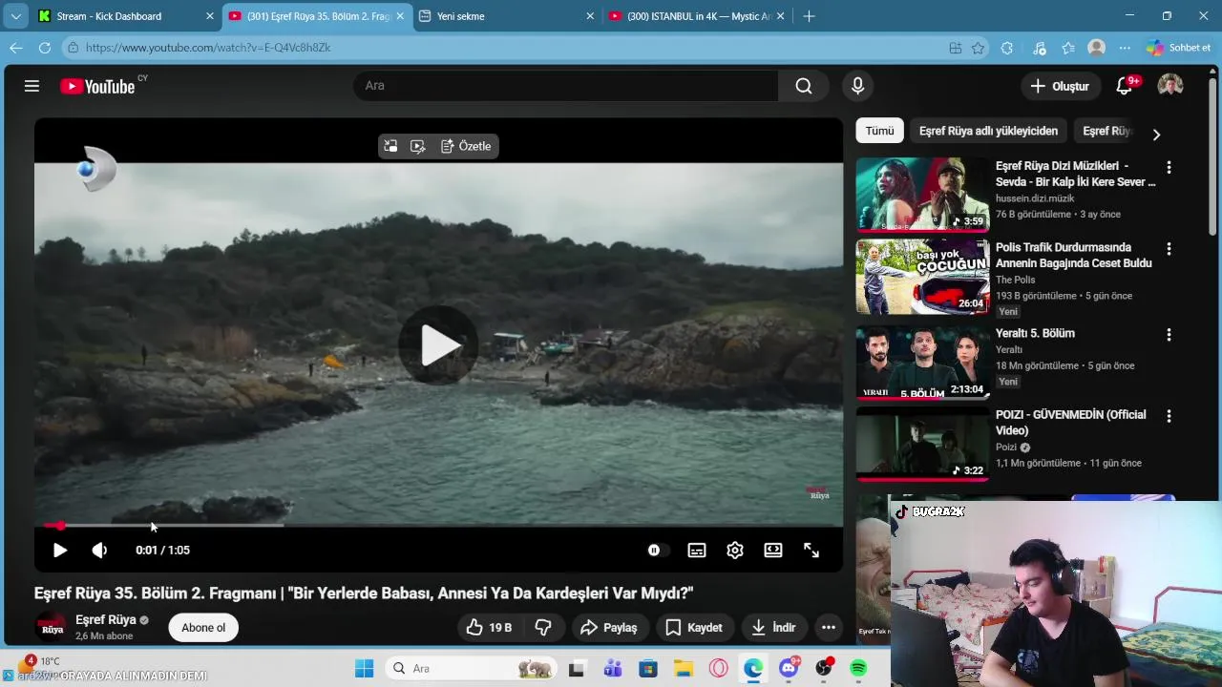Click the large center play overlay
Viewport: 1222px width, 687px height.
[x=438, y=345]
